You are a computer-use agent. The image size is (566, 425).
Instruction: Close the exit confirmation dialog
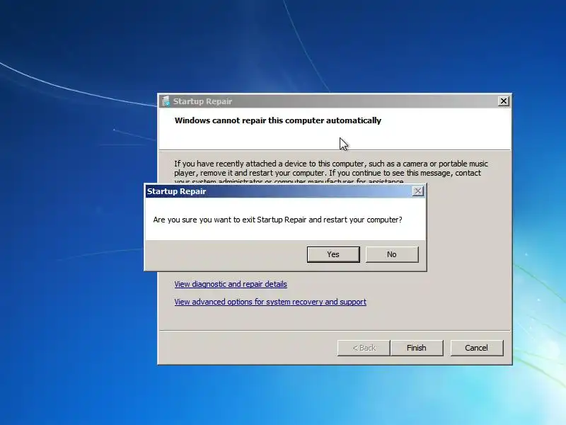pos(417,191)
